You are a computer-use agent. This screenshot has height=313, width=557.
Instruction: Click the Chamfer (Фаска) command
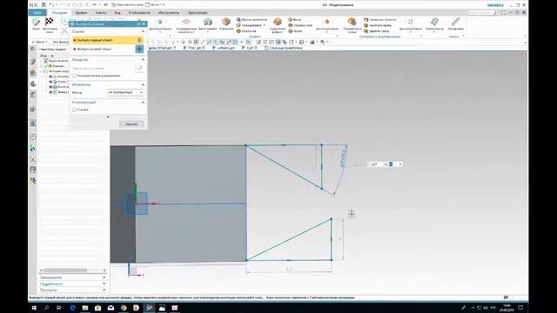tap(294, 19)
